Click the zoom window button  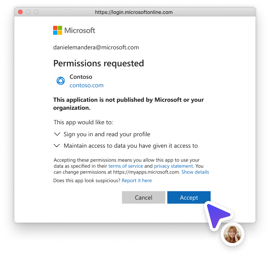click(x=36, y=12)
